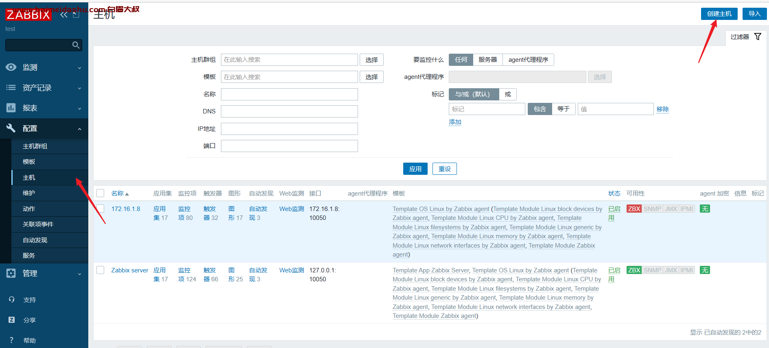Click 选择 button next to 模板
Viewport: 769px width, 348px height.
[x=371, y=77]
